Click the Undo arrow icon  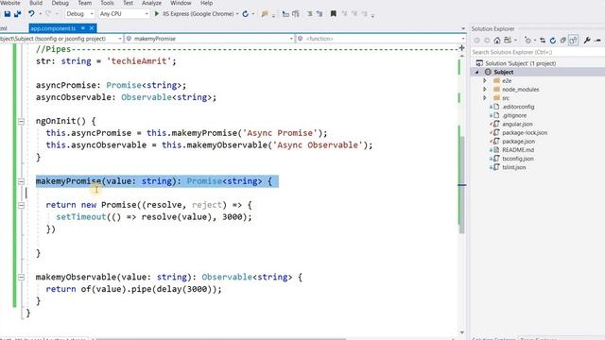coord(31,13)
